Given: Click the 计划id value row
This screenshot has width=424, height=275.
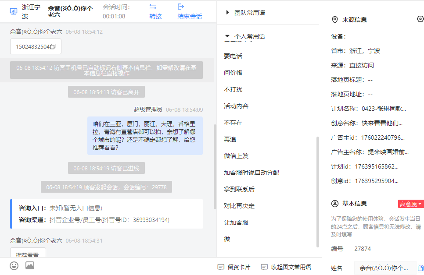Looking at the screenshot, I should pos(364,166).
